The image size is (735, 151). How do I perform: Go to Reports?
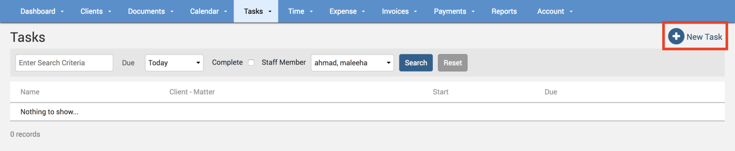point(504,11)
